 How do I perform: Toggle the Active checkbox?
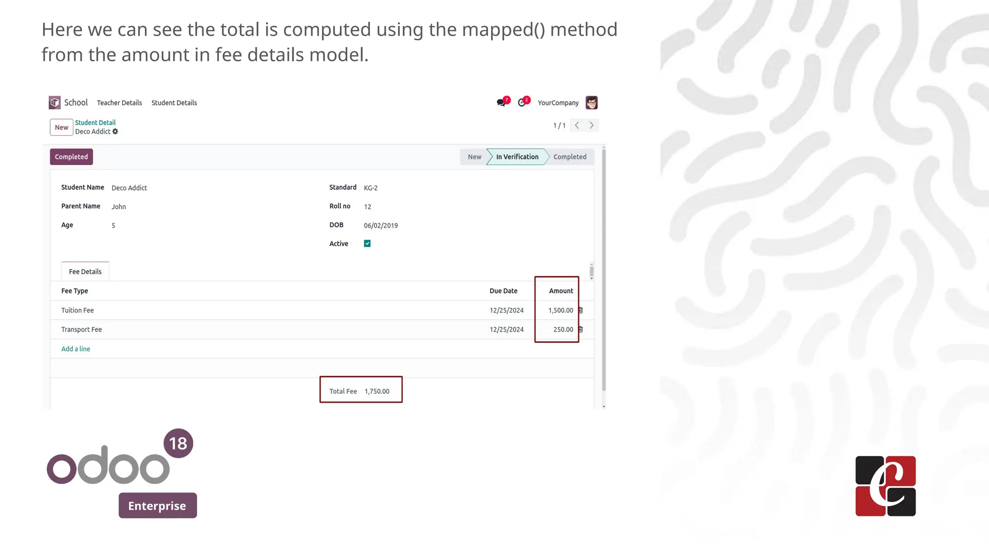coord(367,244)
